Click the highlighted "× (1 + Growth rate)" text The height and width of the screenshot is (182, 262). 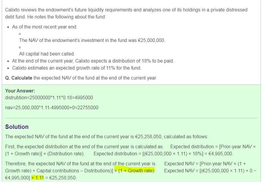135,171
